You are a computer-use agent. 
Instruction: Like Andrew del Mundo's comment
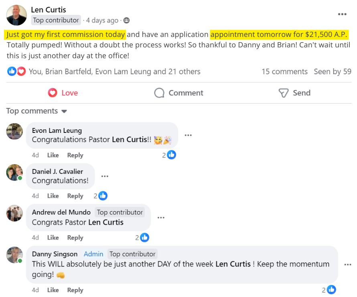[53, 238]
